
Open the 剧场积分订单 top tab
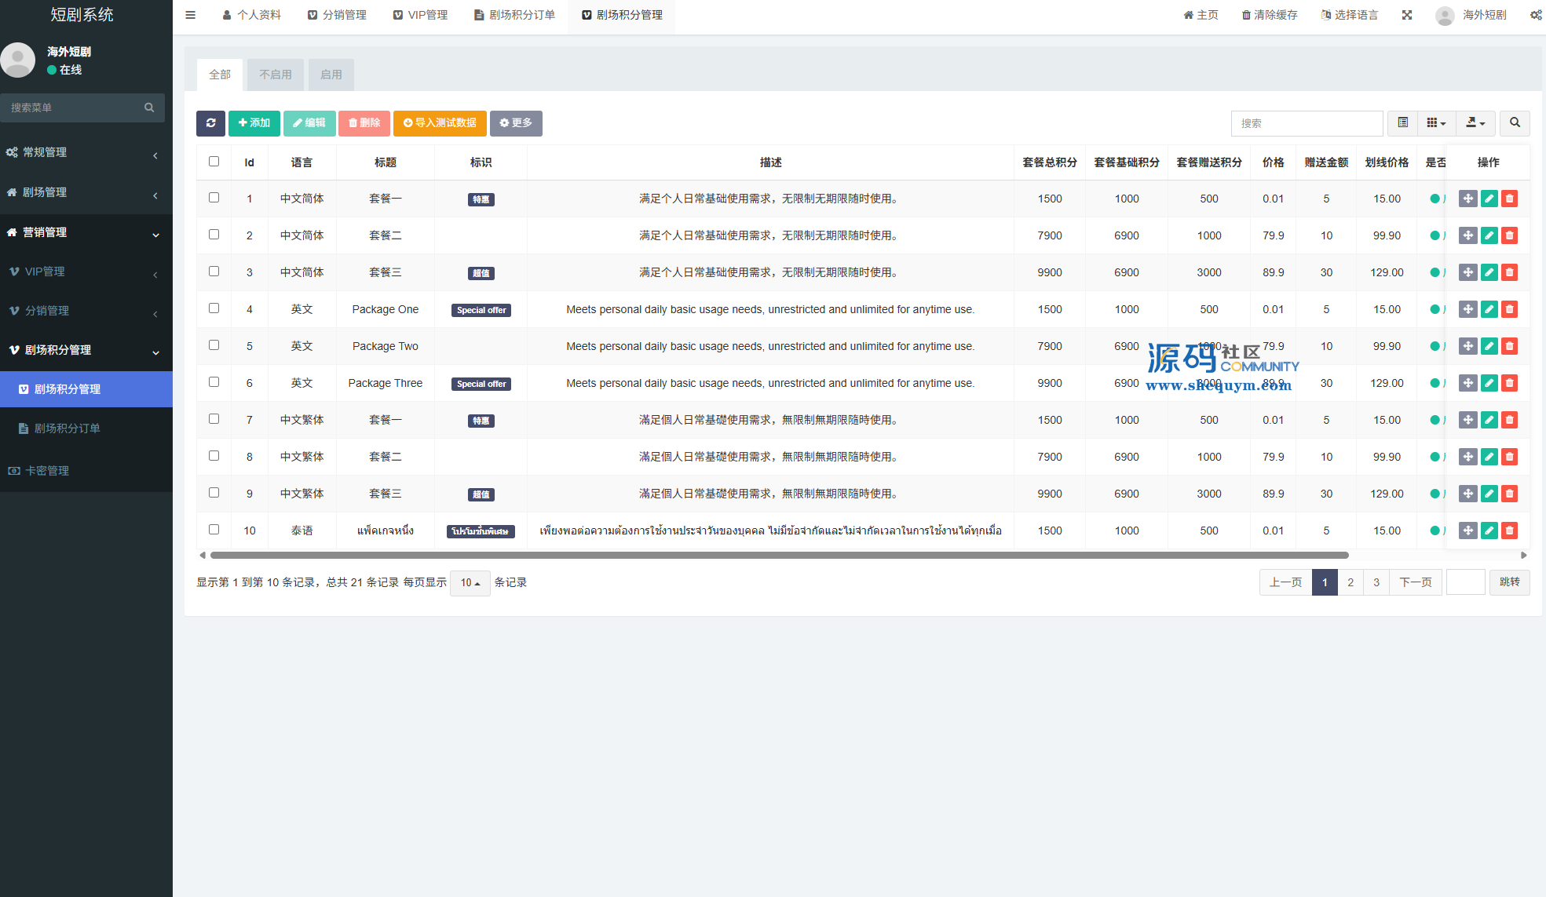514,15
